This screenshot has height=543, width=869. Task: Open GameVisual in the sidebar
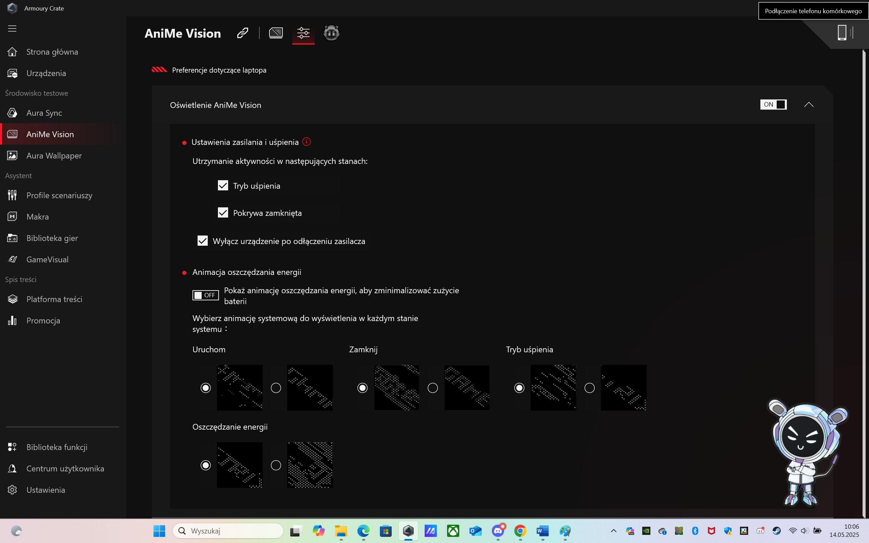47,259
